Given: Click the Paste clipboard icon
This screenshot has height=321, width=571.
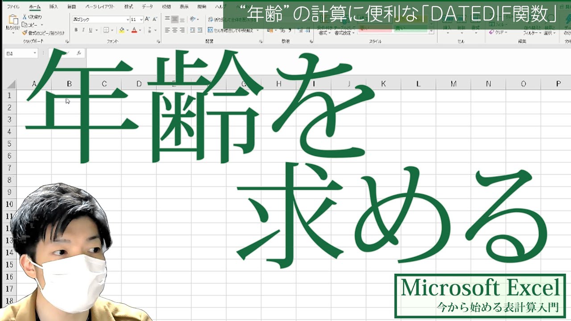Looking at the screenshot, I should click(13, 20).
